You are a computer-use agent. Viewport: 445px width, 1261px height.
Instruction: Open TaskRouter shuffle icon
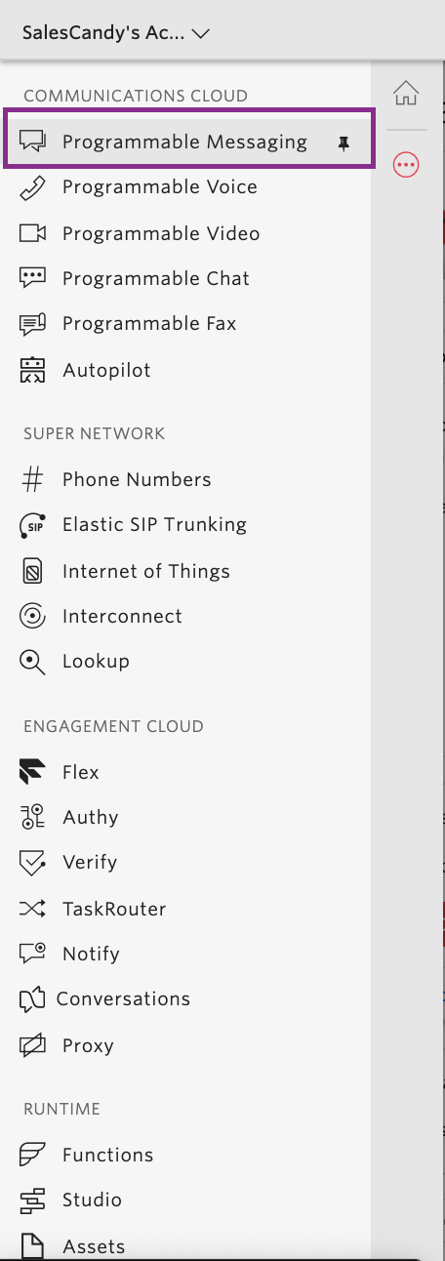33,909
